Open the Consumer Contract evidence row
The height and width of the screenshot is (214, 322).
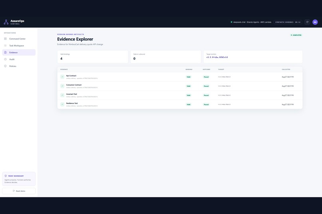(x=180, y=86)
